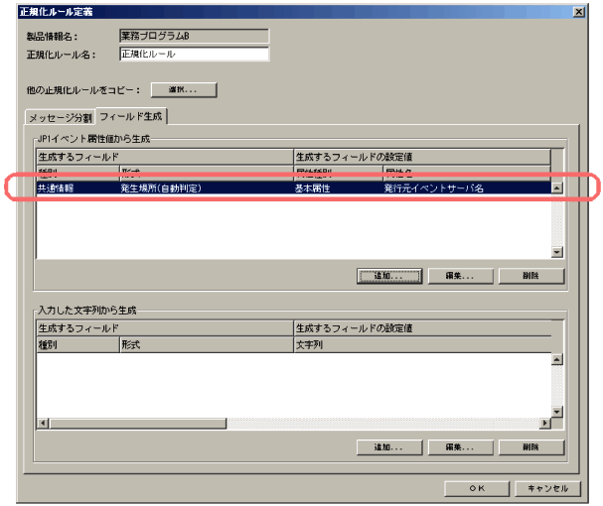Click 追加... in the 入力した文字列から生成 group

click(389, 447)
